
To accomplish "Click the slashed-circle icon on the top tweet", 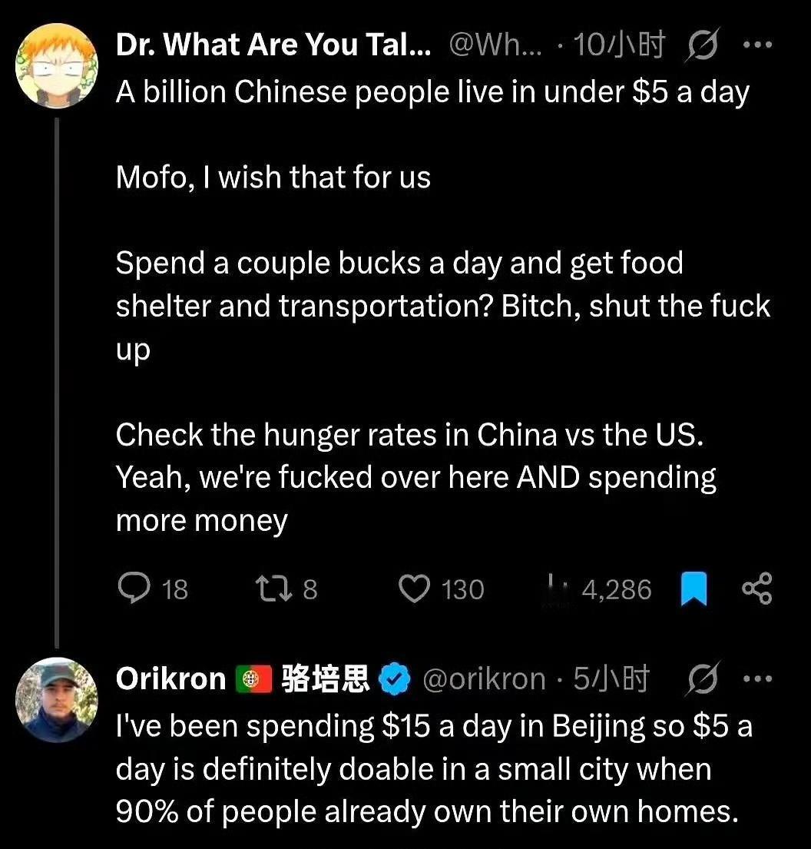I will [x=700, y=44].
